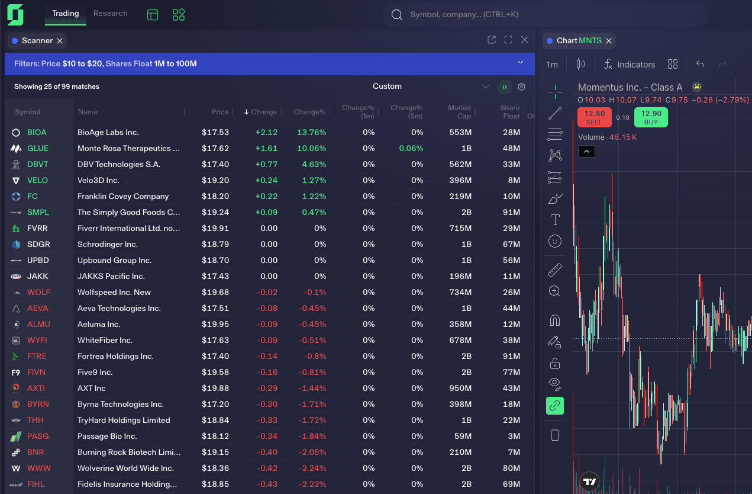Open the BIOA symbol from the scanner

pyautogui.click(x=35, y=132)
